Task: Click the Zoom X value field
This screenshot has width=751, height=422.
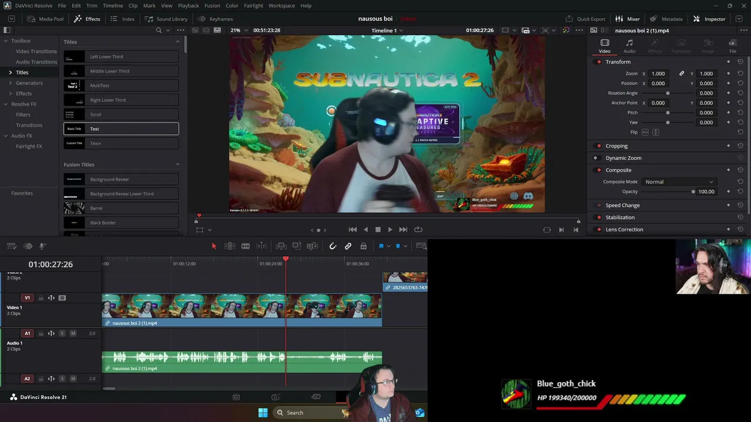Action: tap(658, 74)
